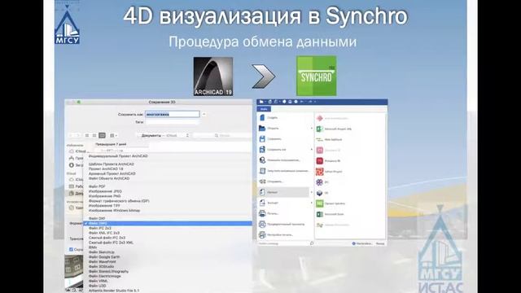Select the Primavera P6 import icon
Screen dimensions: 521x293
point(320,161)
